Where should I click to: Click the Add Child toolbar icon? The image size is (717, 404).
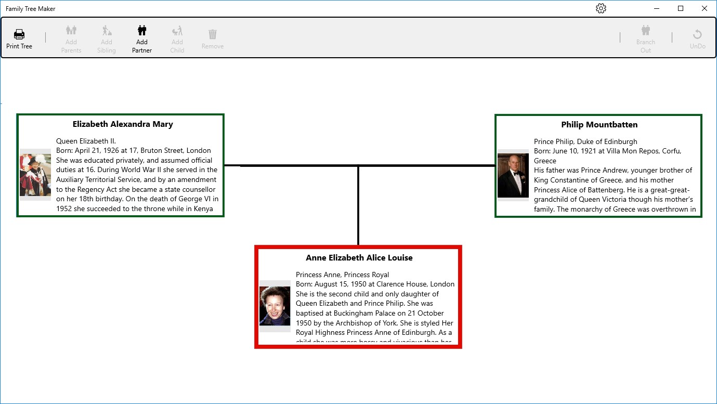[177, 30]
